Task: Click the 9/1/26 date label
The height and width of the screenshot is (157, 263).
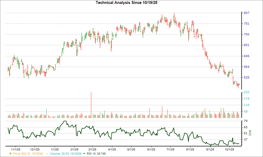Action: pyautogui.click(x=210, y=149)
